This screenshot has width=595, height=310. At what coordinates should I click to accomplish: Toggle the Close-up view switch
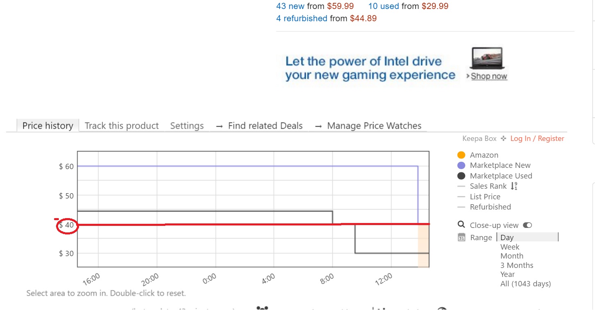point(527,225)
